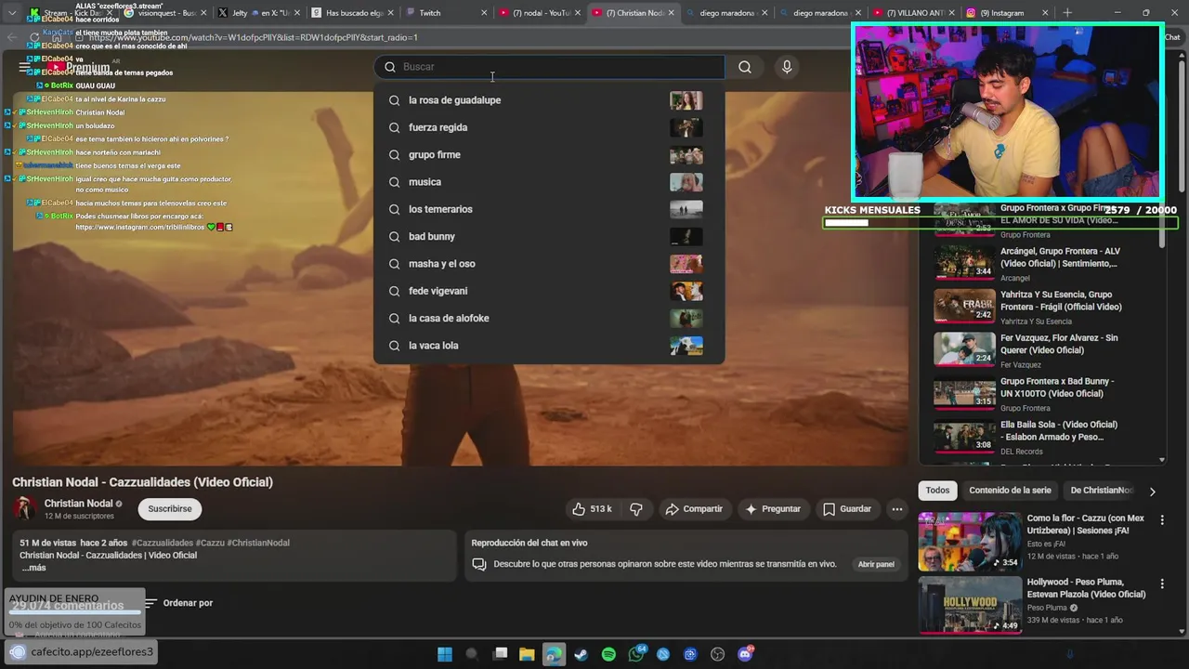Select suggestion 'musica'
The height and width of the screenshot is (669, 1189).
(549, 182)
